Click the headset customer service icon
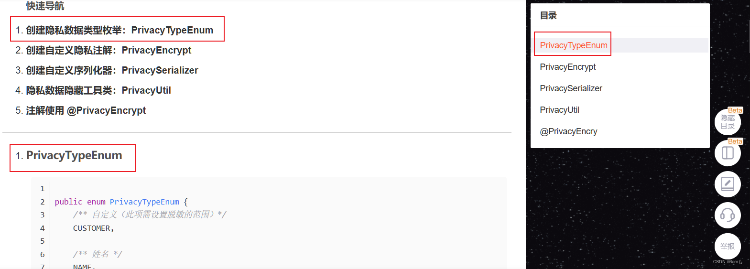This screenshot has height=269, width=750. click(x=728, y=215)
